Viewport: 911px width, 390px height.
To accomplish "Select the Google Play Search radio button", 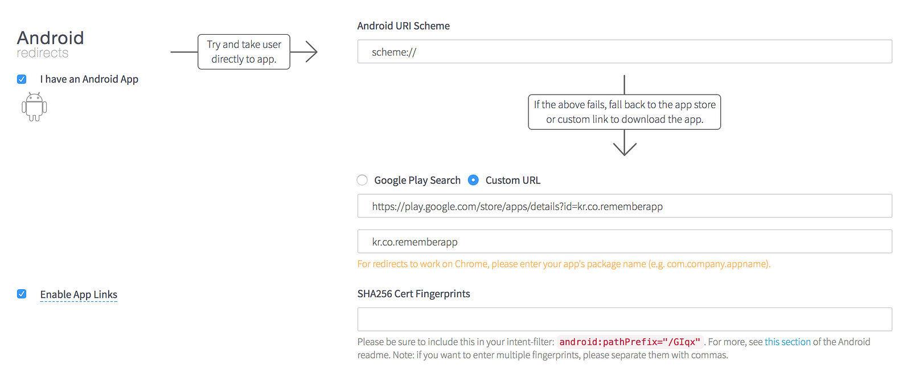I will 362,180.
